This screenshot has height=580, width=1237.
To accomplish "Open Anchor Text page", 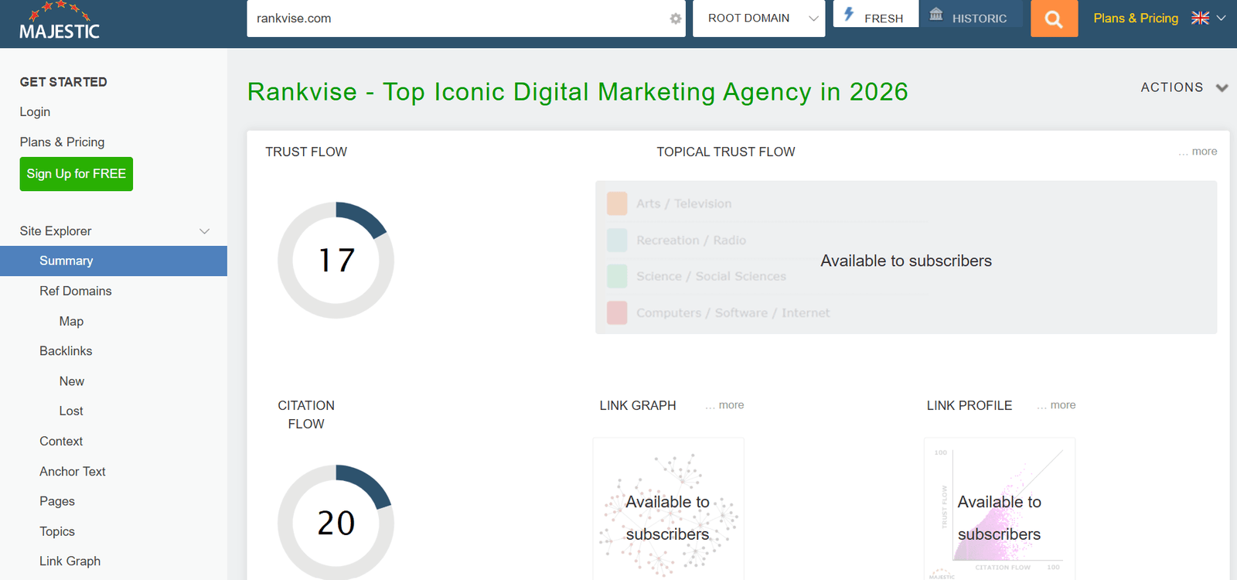I will point(73,472).
